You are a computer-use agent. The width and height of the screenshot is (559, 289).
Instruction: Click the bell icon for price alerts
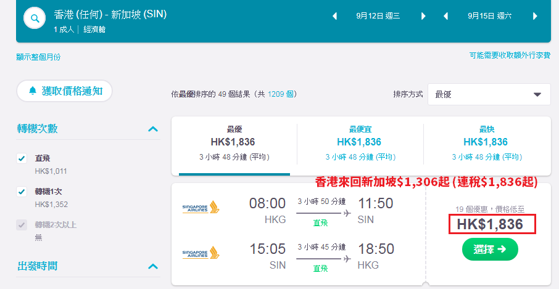coord(33,91)
